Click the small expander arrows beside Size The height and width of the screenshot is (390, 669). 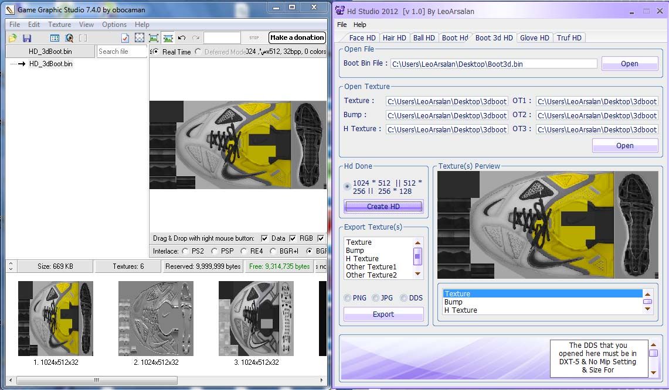pos(11,266)
